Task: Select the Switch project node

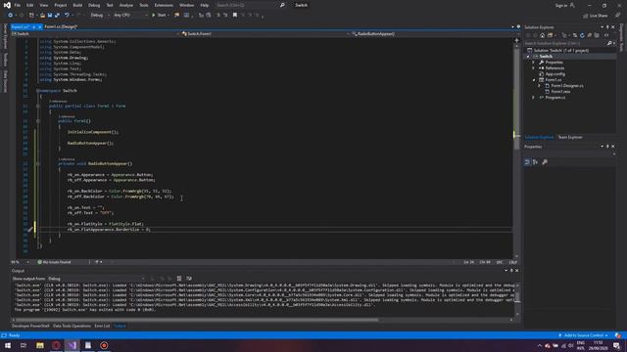Action: coord(546,57)
